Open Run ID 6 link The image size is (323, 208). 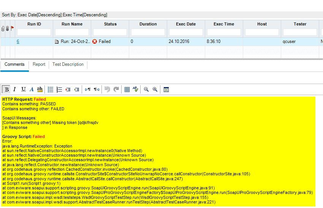click(x=18, y=41)
